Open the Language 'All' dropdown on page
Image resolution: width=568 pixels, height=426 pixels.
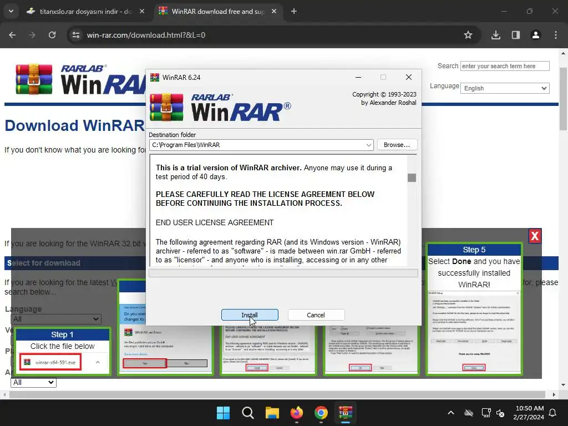(x=56, y=319)
